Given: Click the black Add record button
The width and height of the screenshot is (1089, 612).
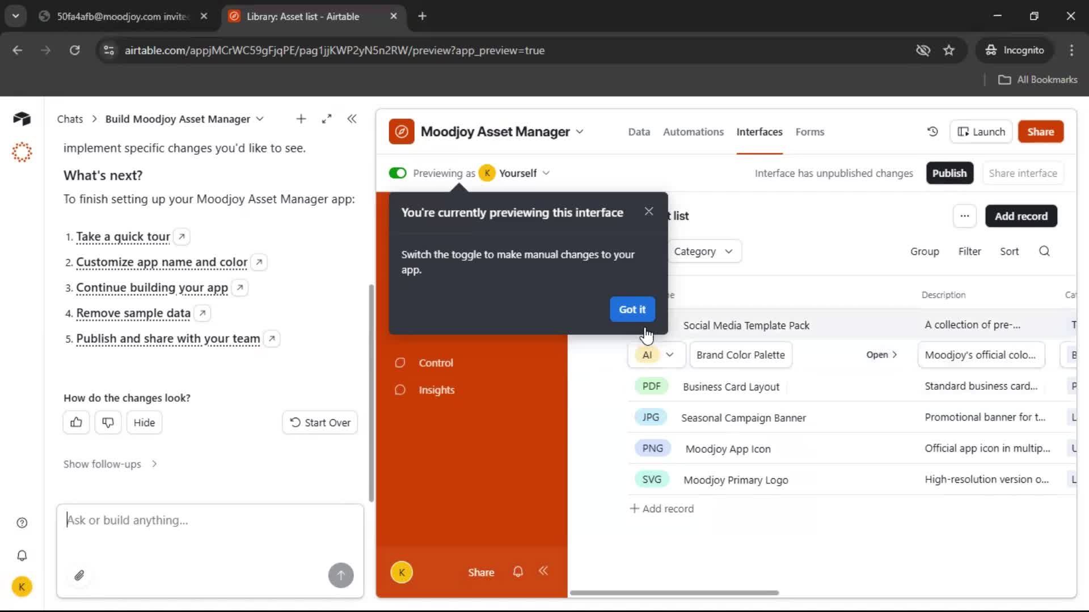Looking at the screenshot, I should tap(1021, 216).
